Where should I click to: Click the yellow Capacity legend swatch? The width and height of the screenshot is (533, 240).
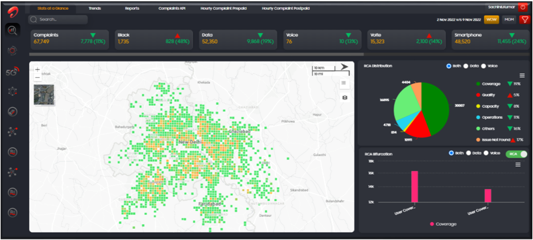point(477,106)
